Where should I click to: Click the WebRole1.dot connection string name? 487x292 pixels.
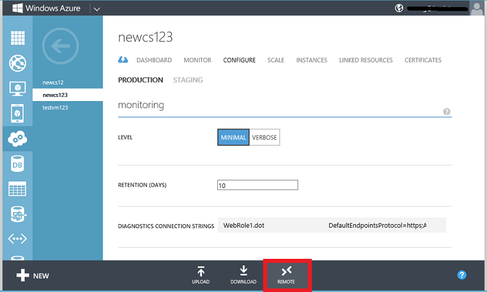(244, 225)
